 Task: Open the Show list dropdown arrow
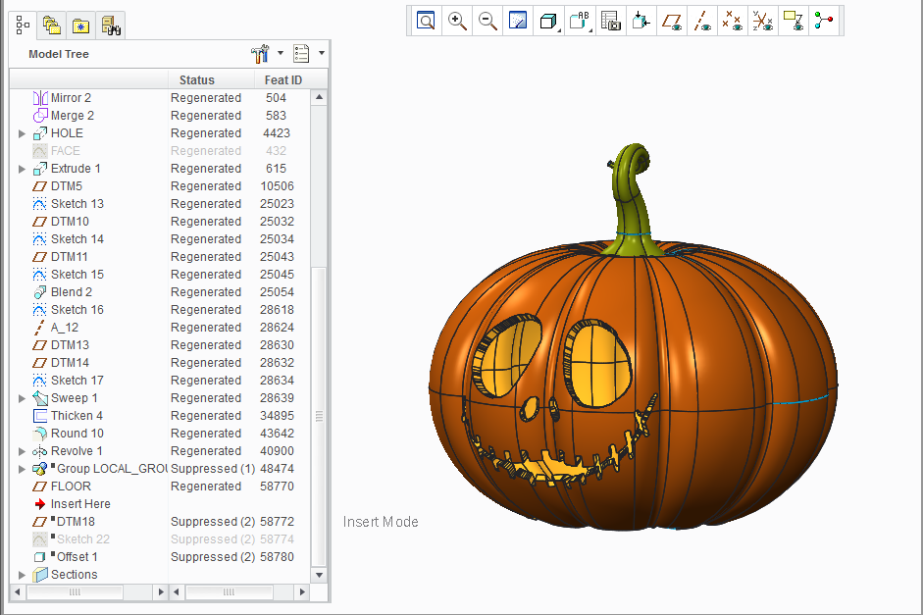(322, 54)
